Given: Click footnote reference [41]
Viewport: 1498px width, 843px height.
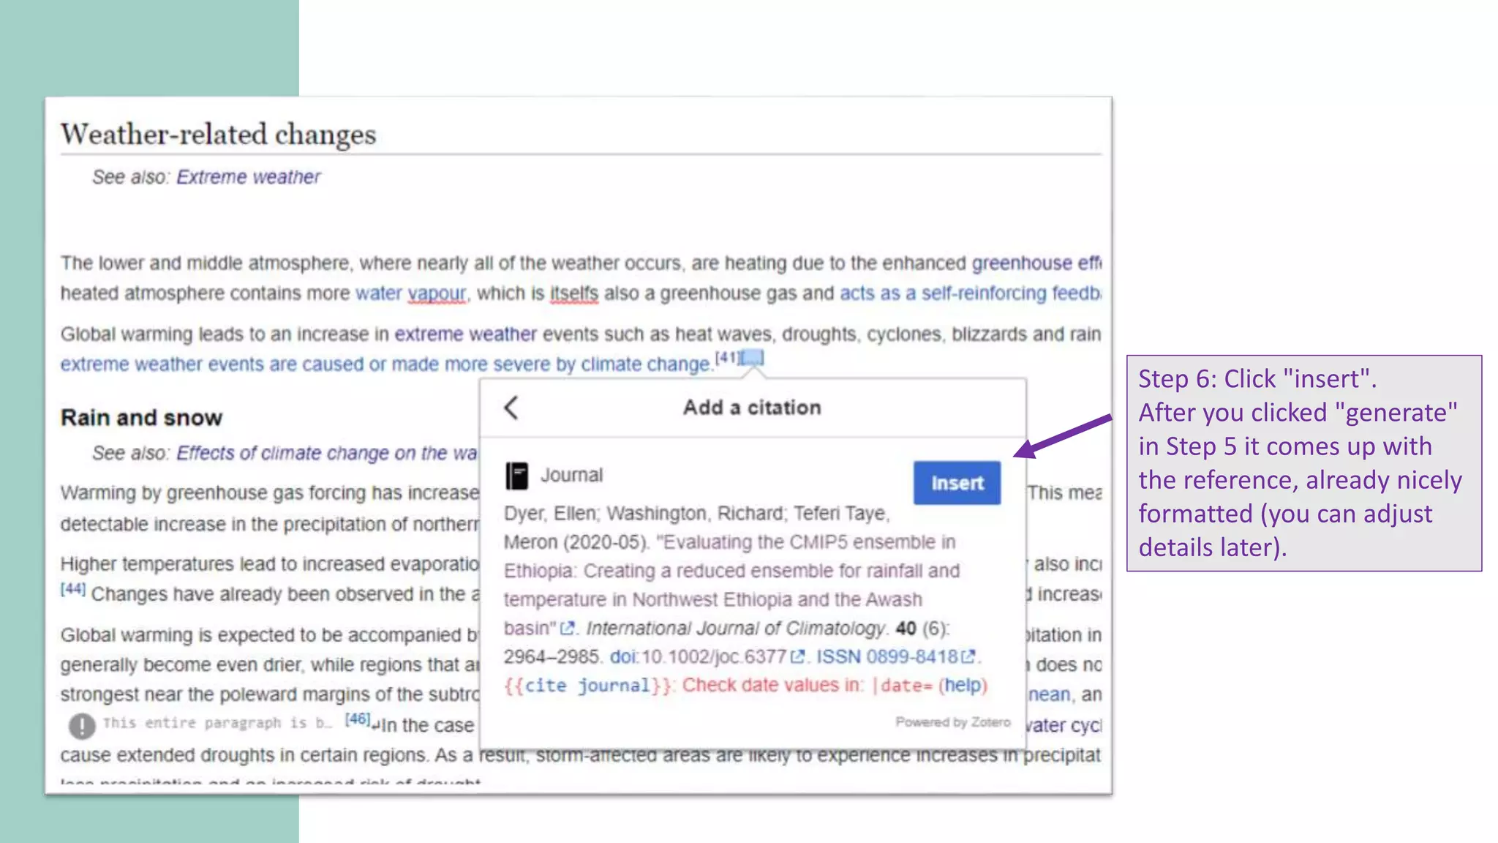Looking at the screenshot, I should click(x=726, y=357).
